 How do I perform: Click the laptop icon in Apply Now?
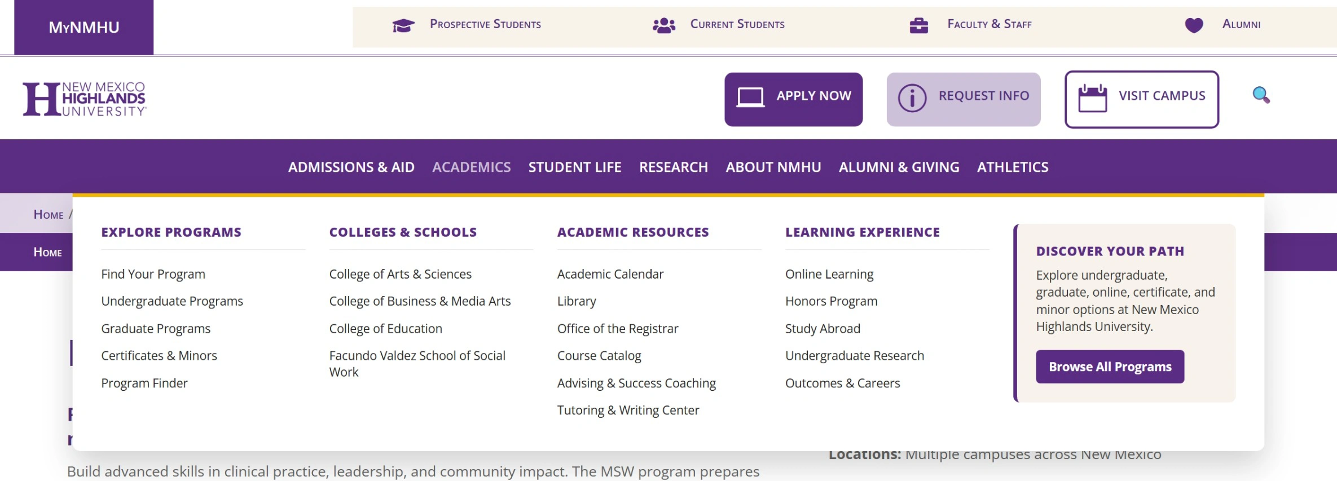(x=750, y=97)
